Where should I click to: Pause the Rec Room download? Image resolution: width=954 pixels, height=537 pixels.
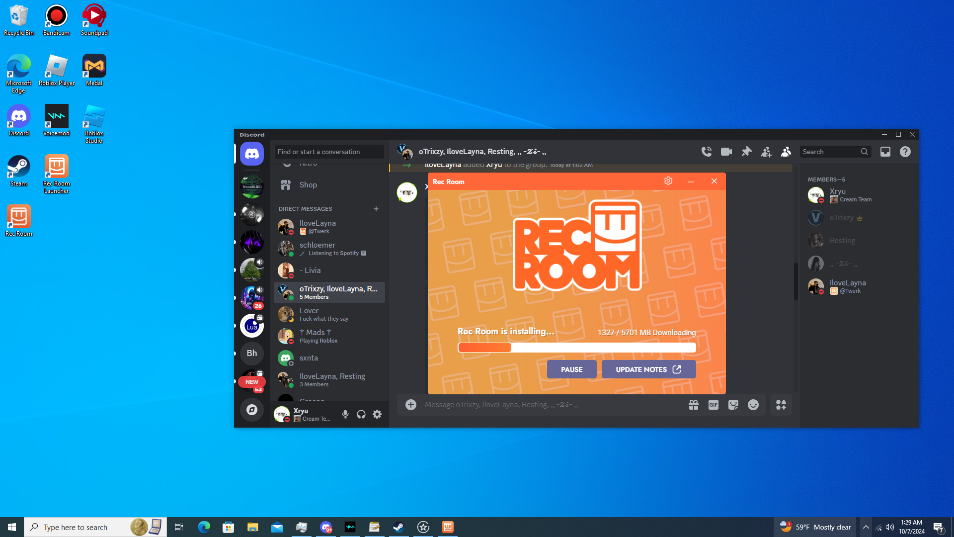coord(571,369)
